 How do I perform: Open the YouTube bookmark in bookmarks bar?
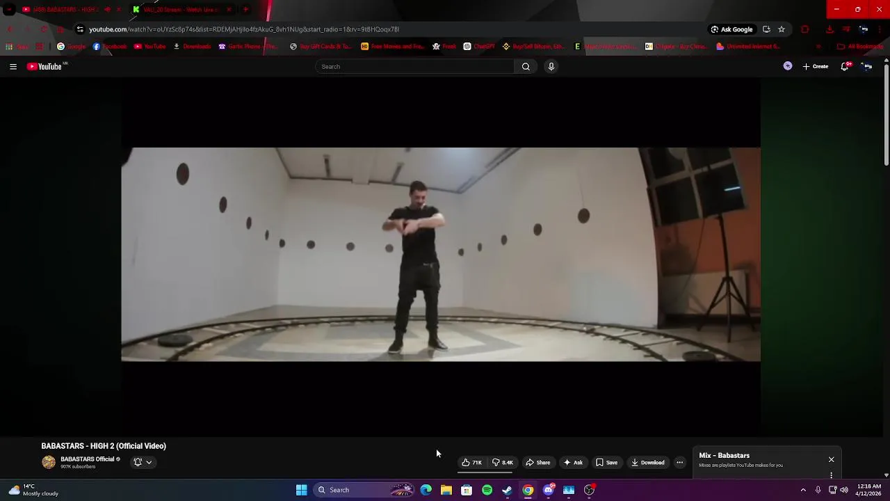click(x=149, y=47)
